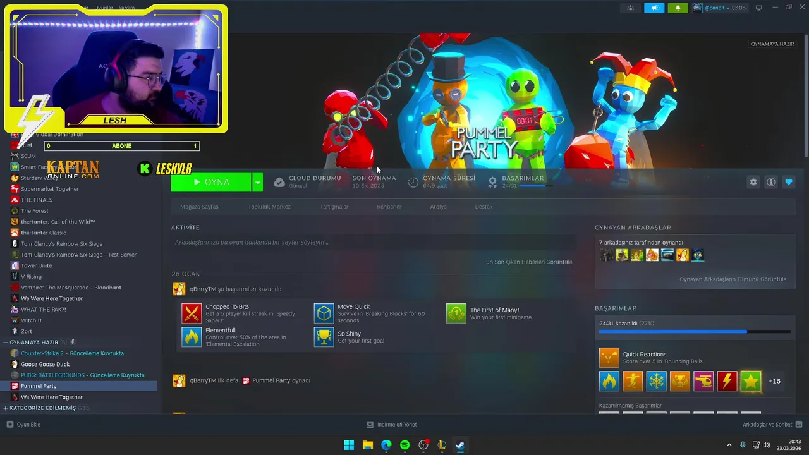
Task: Open En Son Çıkan Haberleri Görüntüle link
Action: (529, 262)
